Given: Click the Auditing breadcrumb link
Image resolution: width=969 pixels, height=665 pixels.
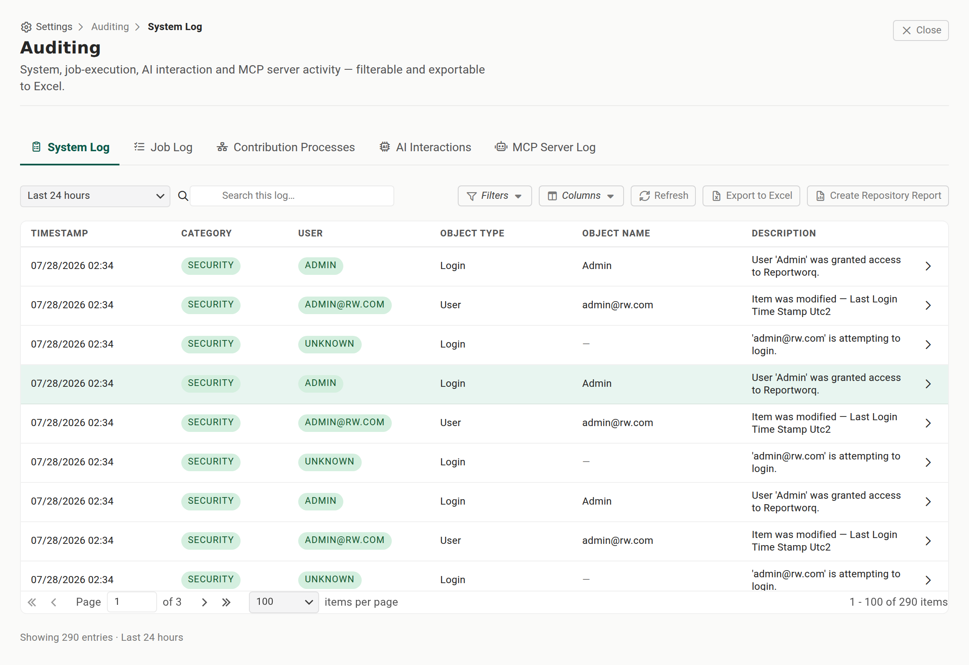Looking at the screenshot, I should click(x=110, y=27).
